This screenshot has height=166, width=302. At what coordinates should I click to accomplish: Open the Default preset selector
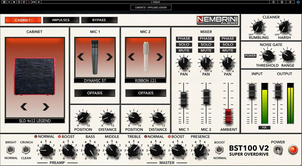[155, 2]
